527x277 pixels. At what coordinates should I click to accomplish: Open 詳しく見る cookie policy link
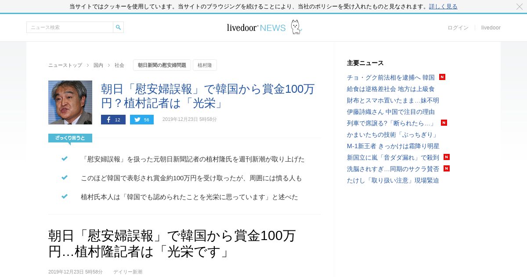tap(443, 7)
